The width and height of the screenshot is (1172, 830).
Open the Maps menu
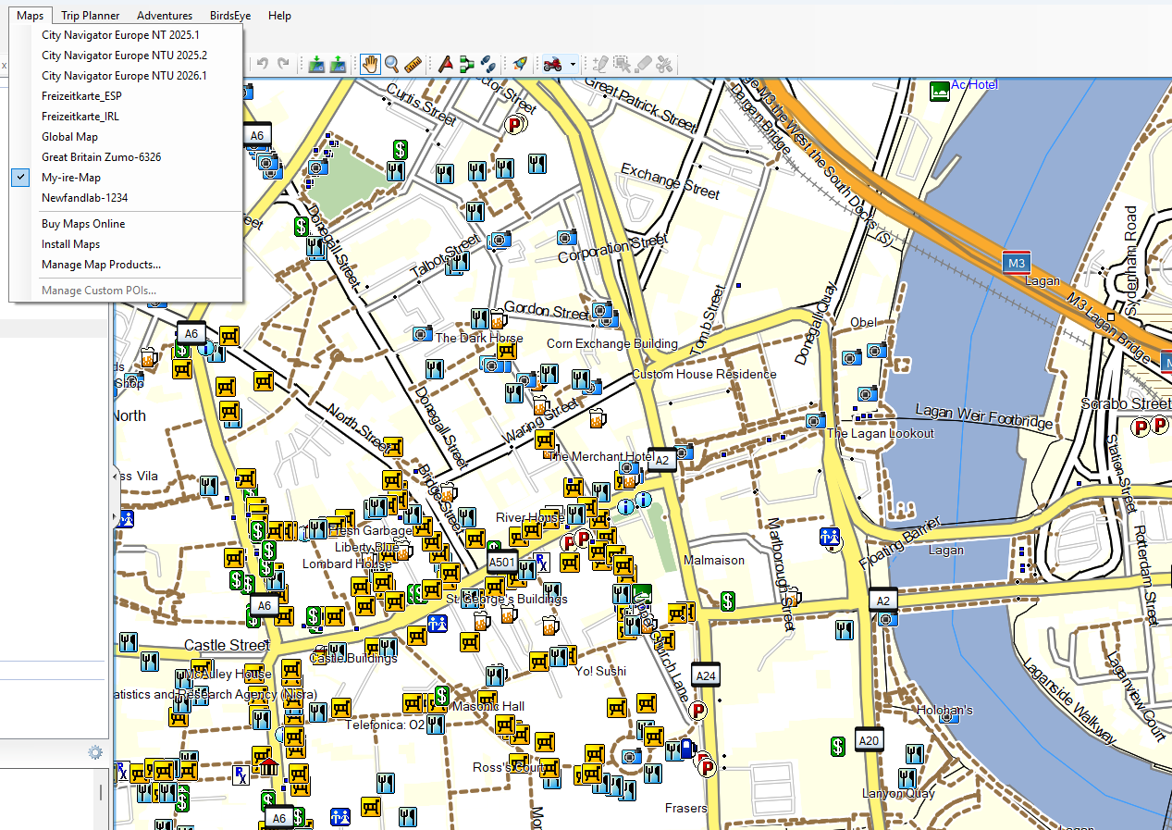click(x=30, y=16)
